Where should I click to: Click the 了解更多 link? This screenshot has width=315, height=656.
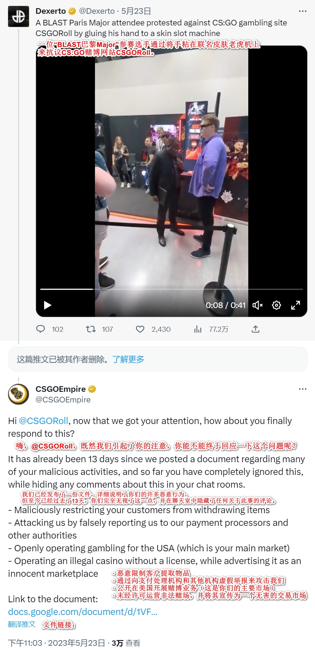[128, 359]
